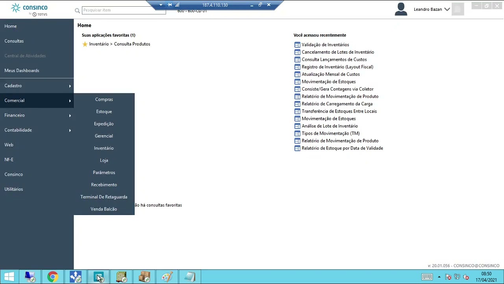Image resolution: width=504 pixels, height=284 pixels.
Task: Expand the Contabilidade submenu arrow
Action: click(x=70, y=130)
